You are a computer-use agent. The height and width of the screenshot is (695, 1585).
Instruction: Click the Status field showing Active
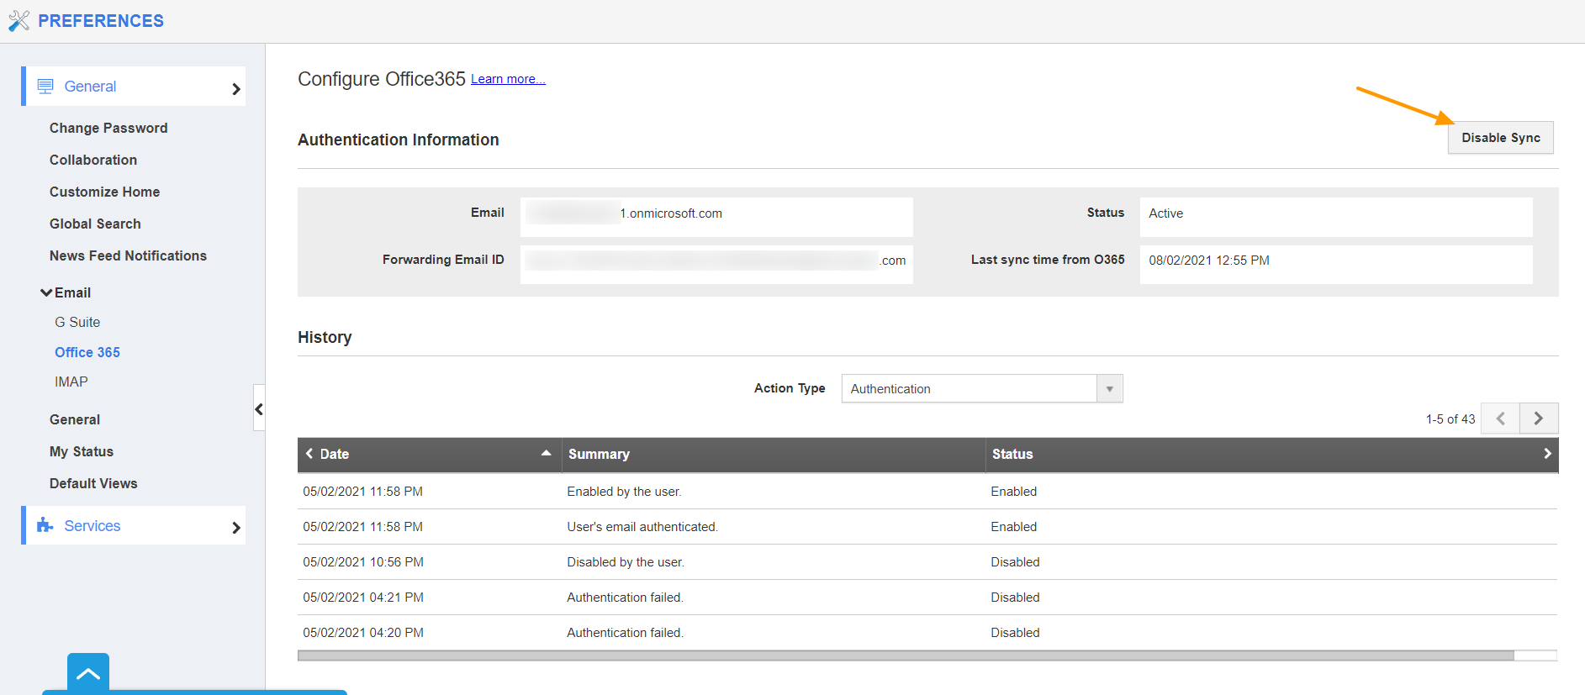click(x=1336, y=217)
